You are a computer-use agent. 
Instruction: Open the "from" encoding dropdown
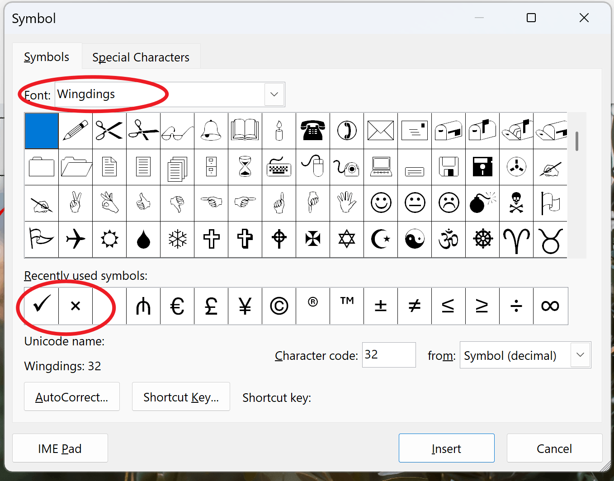click(x=580, y=355)
